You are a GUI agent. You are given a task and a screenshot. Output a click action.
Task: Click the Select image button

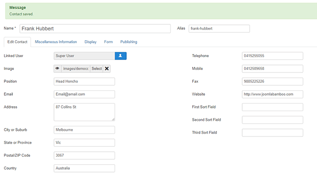click(97, 68)
